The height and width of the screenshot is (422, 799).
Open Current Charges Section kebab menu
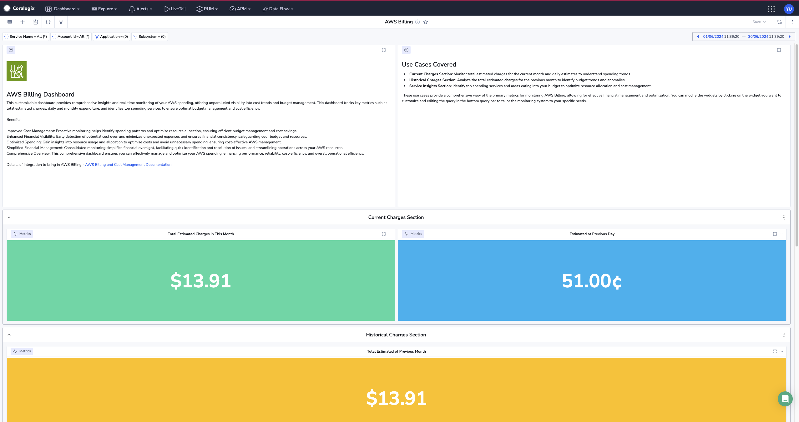tap(784, 217)
